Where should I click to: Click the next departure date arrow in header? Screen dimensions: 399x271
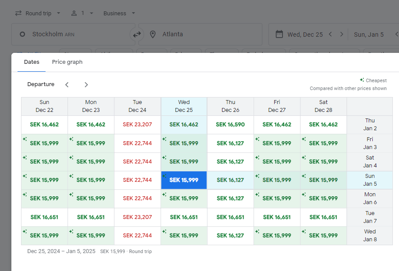(342, 35)
